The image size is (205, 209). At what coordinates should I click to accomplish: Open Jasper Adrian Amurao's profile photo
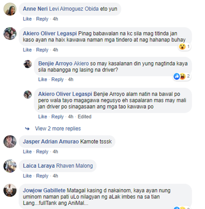tap(10, 142)
